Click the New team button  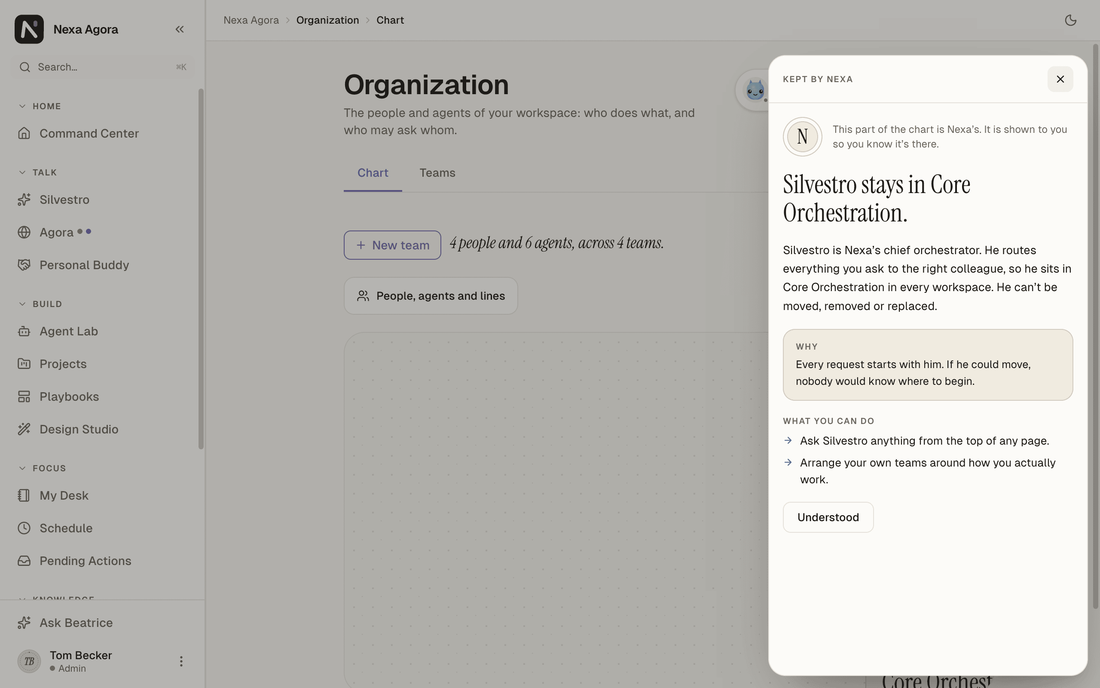(392, 245)
